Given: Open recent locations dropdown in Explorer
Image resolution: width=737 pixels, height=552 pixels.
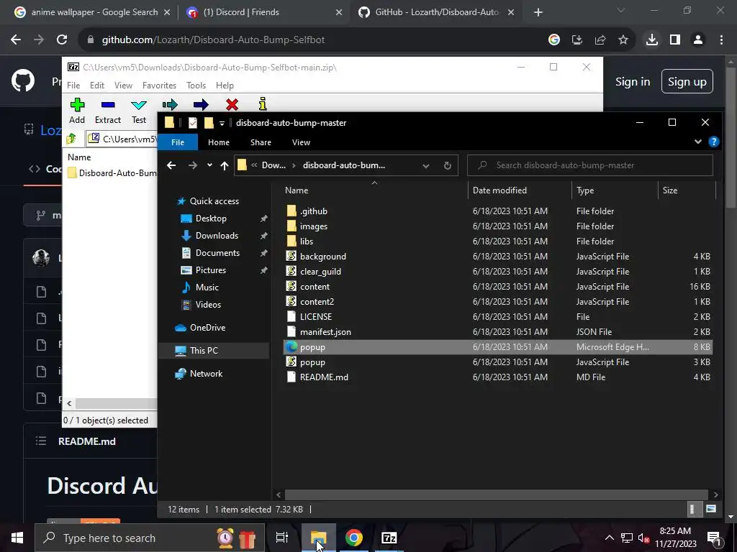Looking at the screenshot, I should (209, 165).
